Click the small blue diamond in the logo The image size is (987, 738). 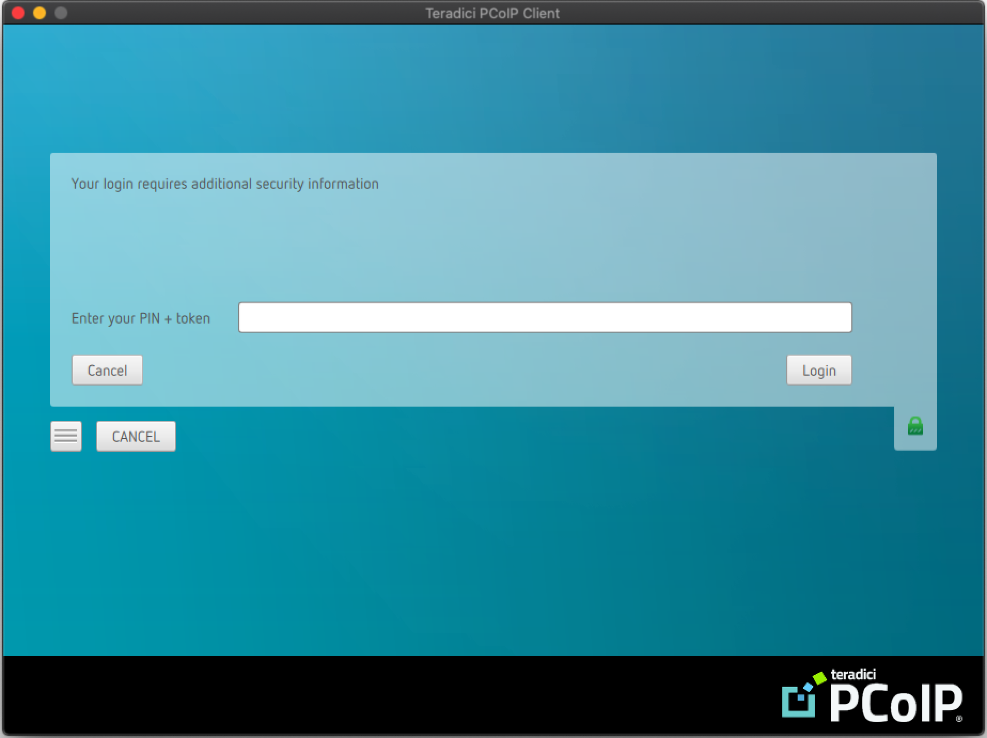(x=808, y=686)
